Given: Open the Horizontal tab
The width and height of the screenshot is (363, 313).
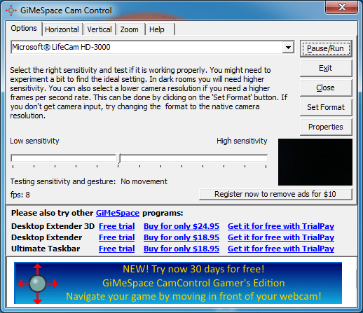Looking at the screenshot, I should point(62,29).
